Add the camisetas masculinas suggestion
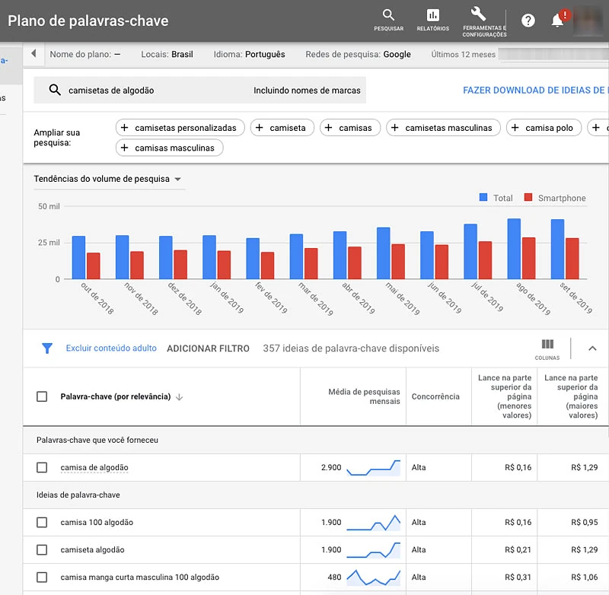Image resolution: width=609 pixels, height=595 pixels. coord(443,128)
